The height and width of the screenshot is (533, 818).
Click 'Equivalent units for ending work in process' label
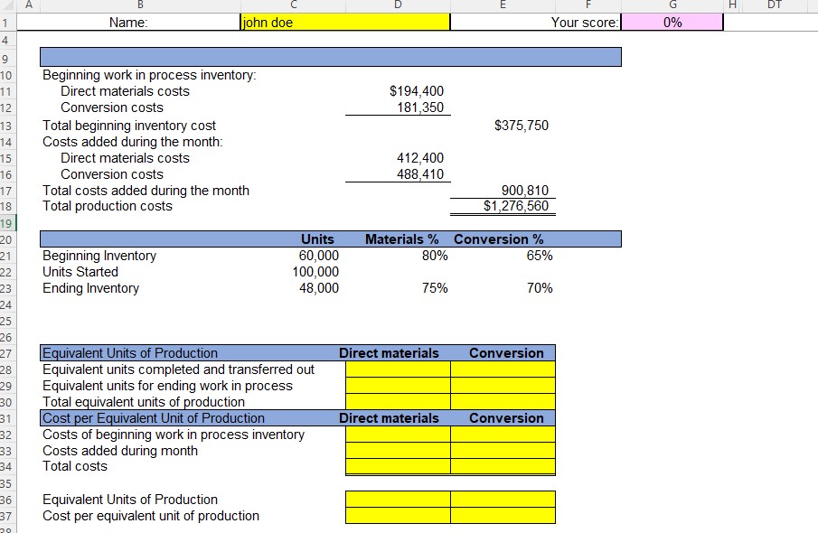(x=167, y=386)
